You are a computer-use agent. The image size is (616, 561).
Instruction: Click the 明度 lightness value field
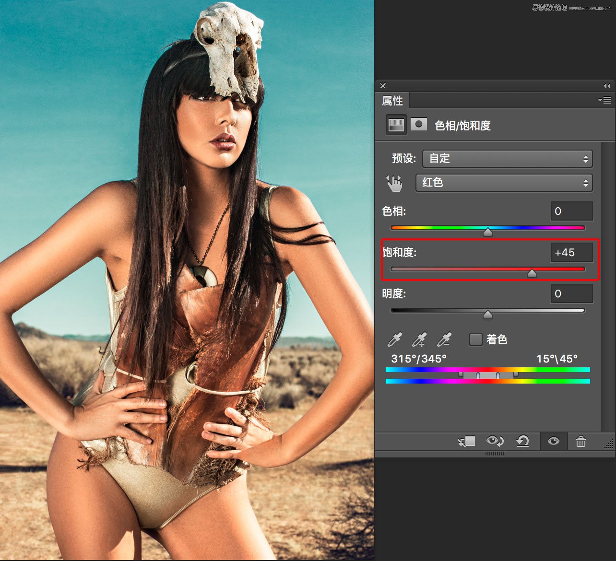(571, 293)
